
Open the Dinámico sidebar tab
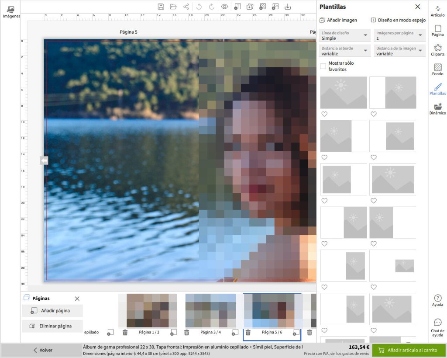coord(437,109)
